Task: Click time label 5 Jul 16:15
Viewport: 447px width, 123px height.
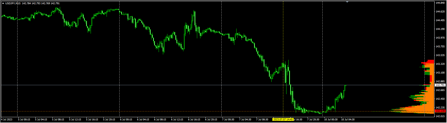Action: tap(92, 120)
